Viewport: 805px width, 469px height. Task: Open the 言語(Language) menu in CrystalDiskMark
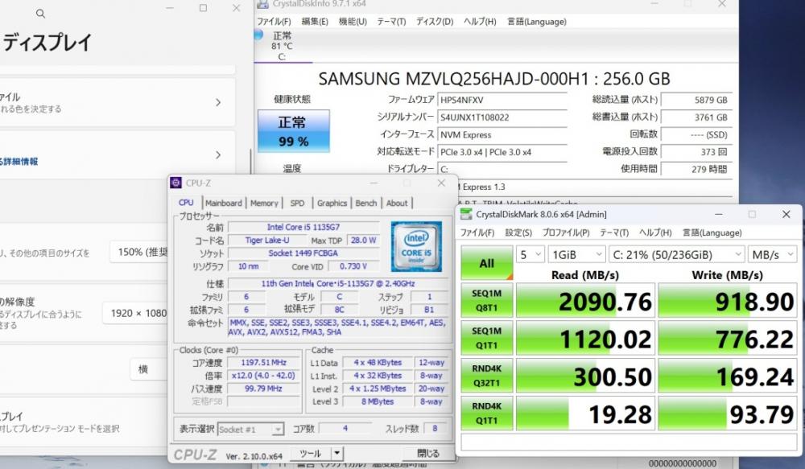pyautogui.click(x=712, y=232)
